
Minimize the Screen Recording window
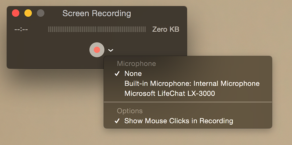pyautogui.click(x=28, y=13)
